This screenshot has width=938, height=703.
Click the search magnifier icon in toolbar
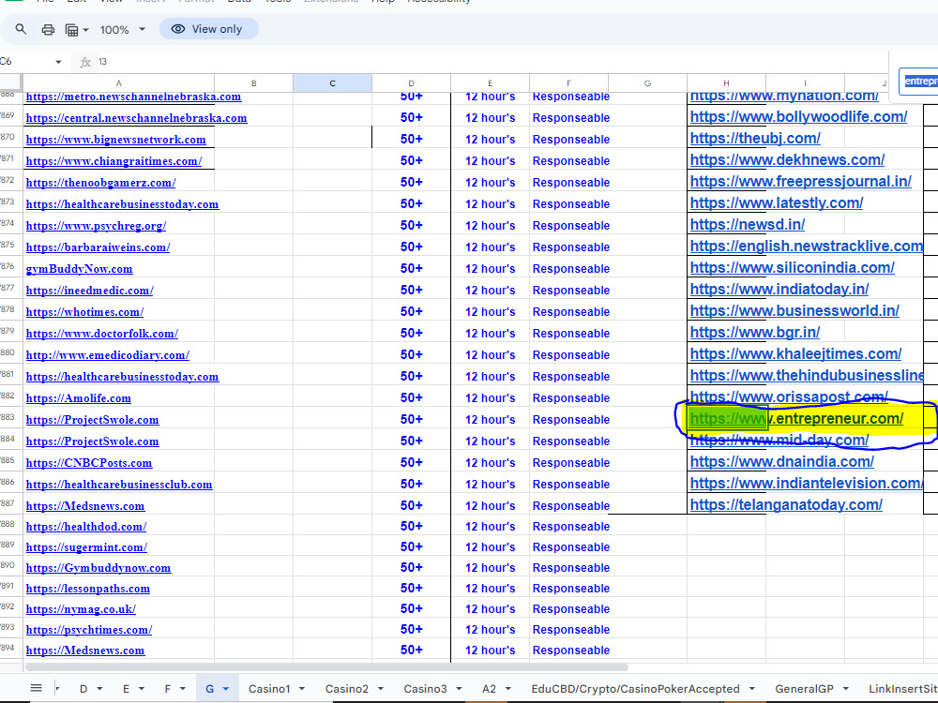click(x=21, y=29)
